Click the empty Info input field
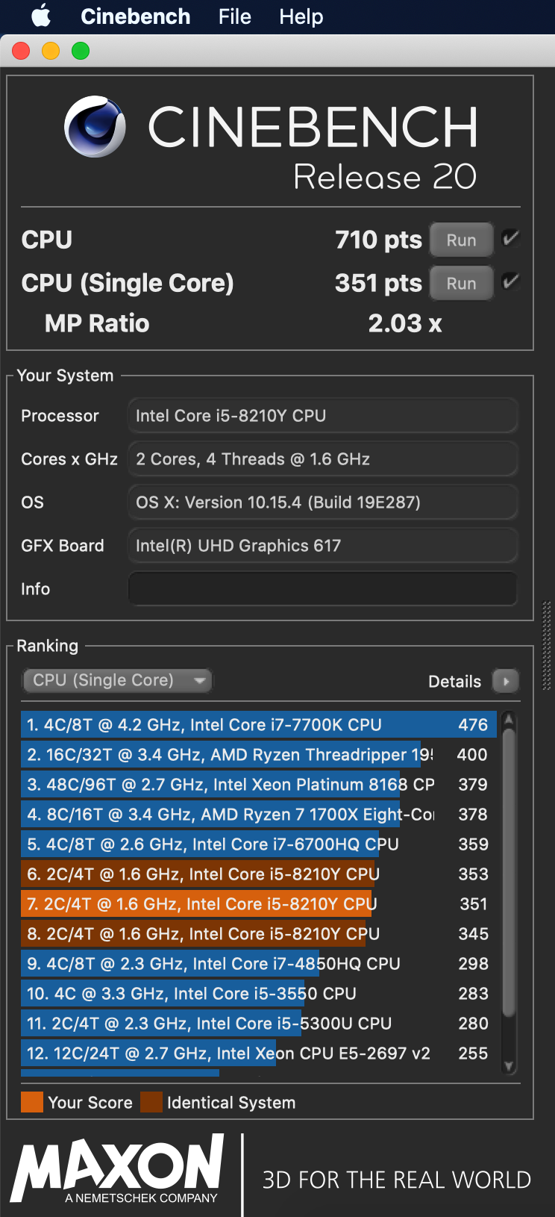The image size is (555, 1217). coord(323,588)
